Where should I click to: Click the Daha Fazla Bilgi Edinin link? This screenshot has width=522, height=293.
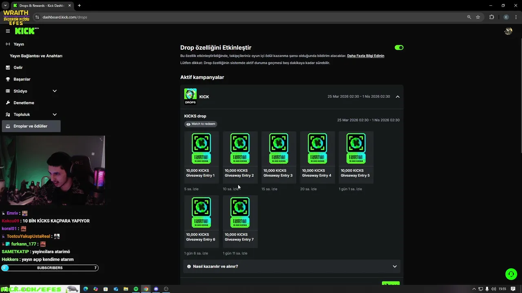click(x=365, y=56)
